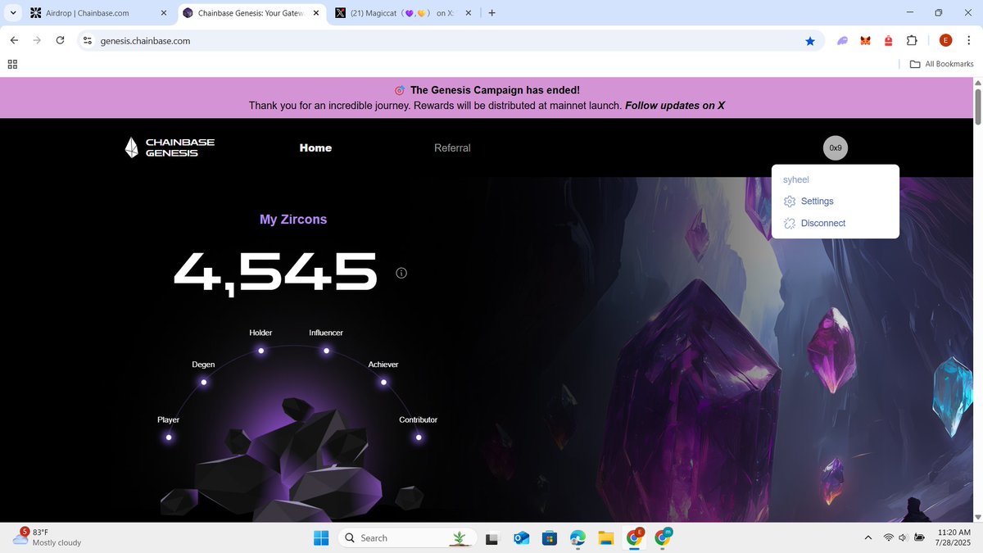
Task: Open the red robot extension icon
Action: tap(888, 40)
